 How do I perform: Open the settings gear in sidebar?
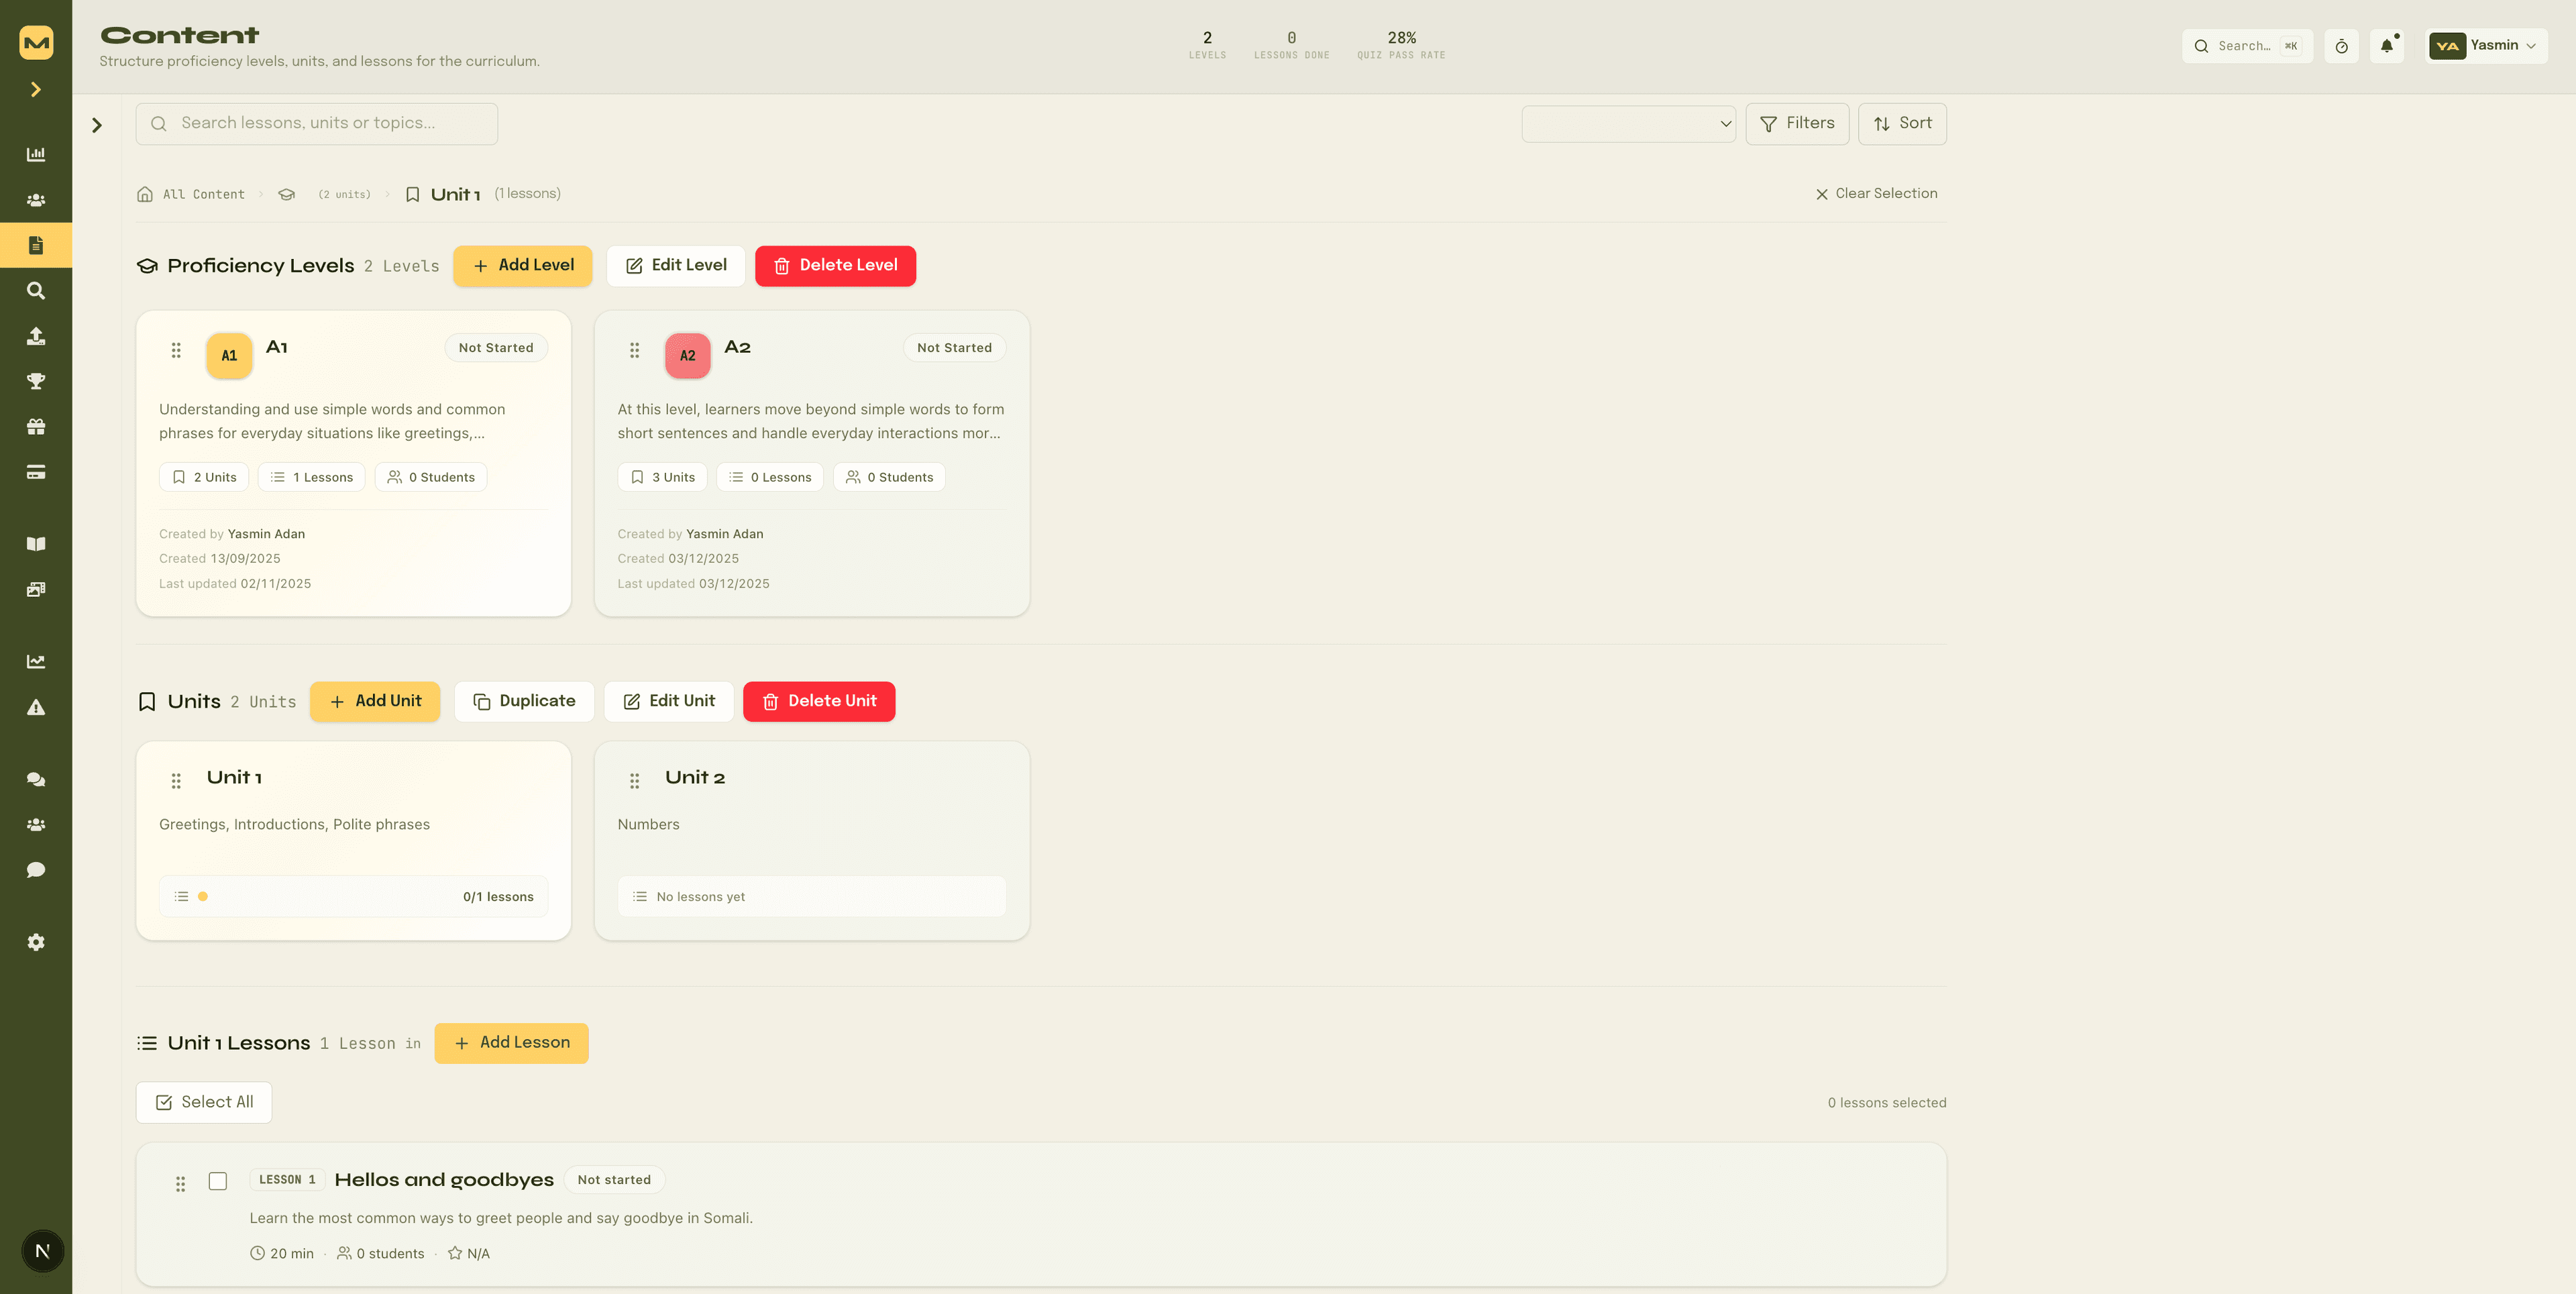point(36,942)
